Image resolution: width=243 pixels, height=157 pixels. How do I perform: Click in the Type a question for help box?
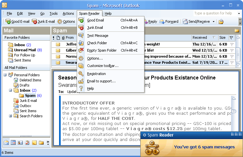click(215, 13)
